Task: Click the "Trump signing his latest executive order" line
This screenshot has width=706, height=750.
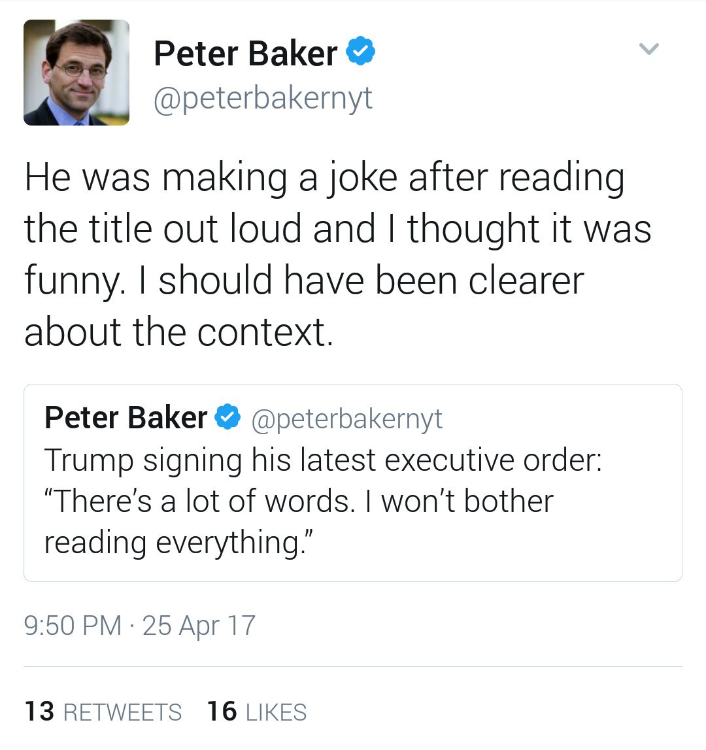Action: [x=323, y=460]
